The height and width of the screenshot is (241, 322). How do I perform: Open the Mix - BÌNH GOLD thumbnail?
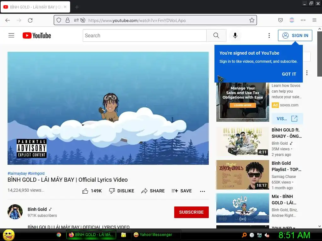click(242, 208)
